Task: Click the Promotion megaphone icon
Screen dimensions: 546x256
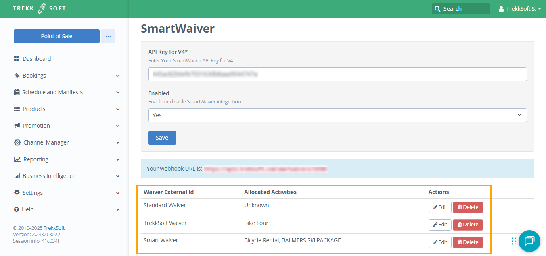Action: coord(17,126)
